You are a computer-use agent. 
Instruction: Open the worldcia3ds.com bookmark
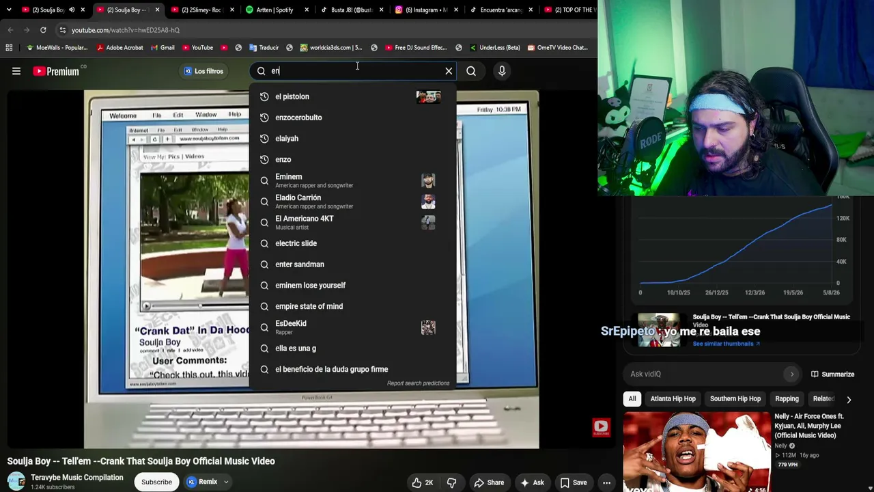pyautogui.click(x=330, y=48)
